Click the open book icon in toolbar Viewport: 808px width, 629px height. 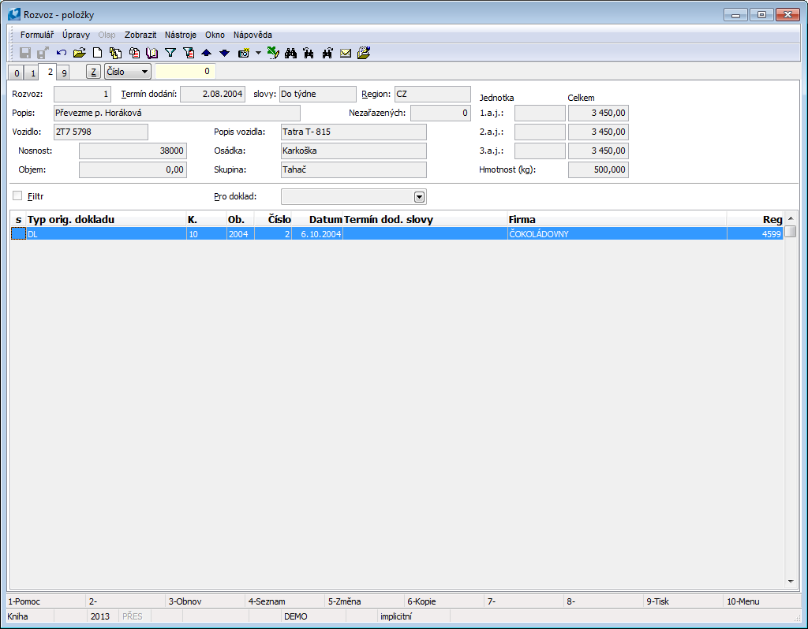point(152,54)
